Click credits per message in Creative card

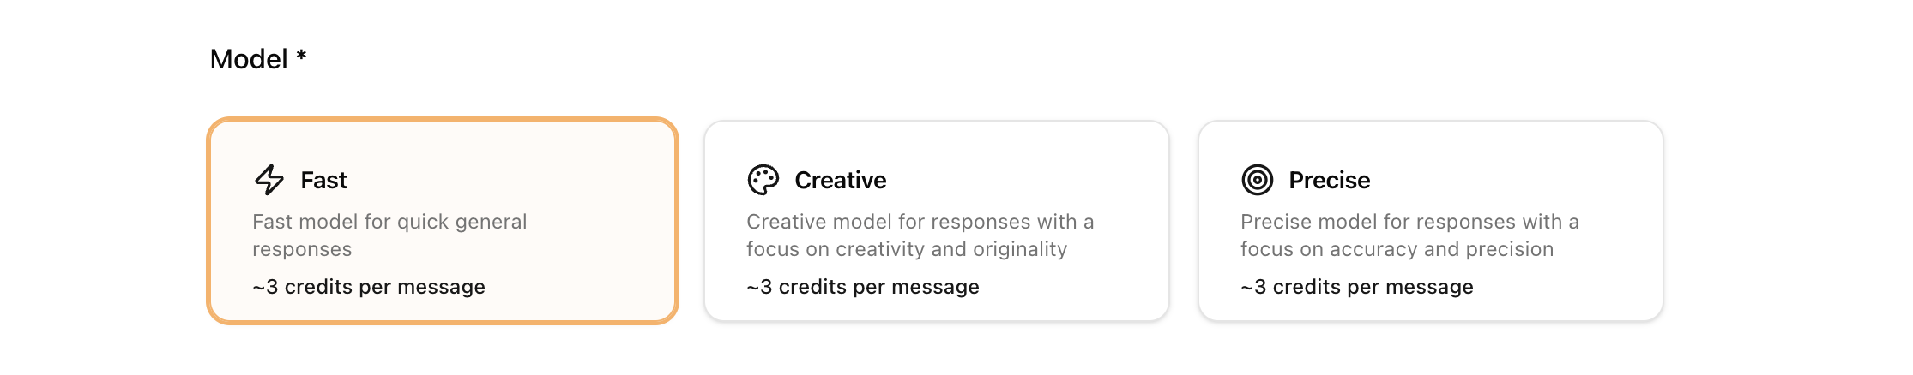pyautogui.click(x=863, y=287)
